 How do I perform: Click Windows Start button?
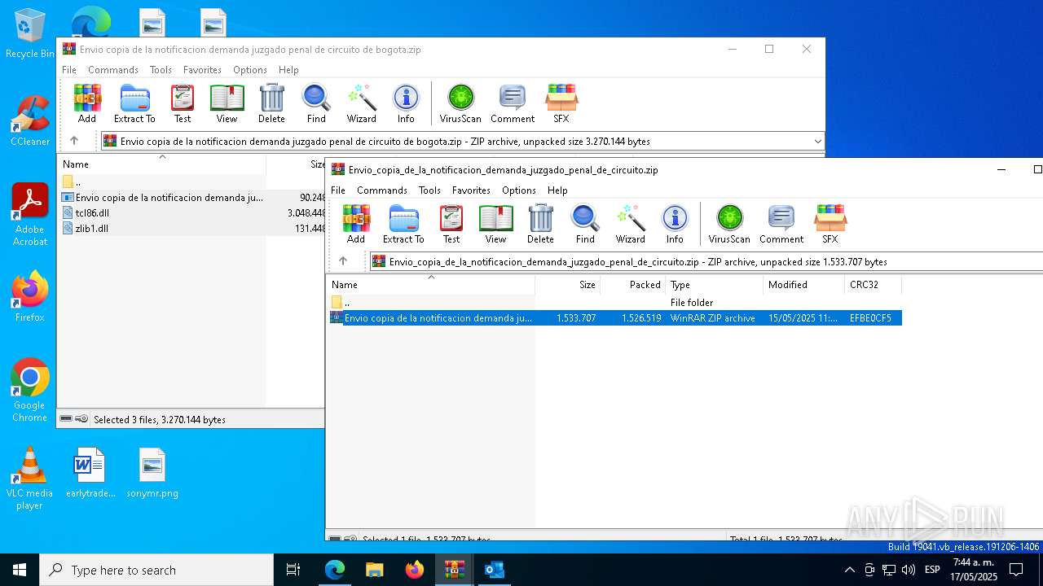pyautogui.click(x=20, y=570)
